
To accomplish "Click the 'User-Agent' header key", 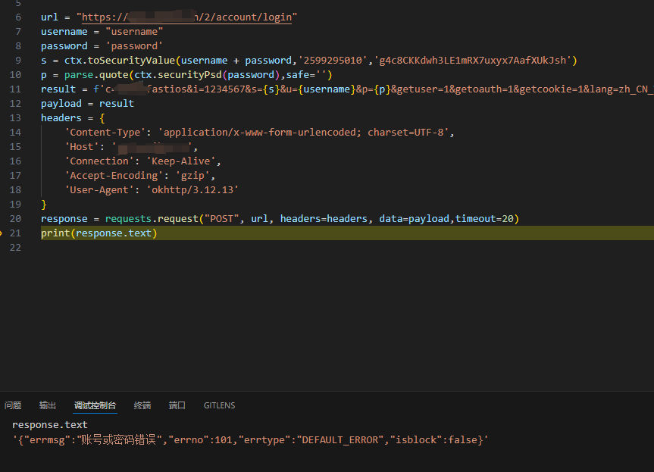I will (x=99, y=189).
